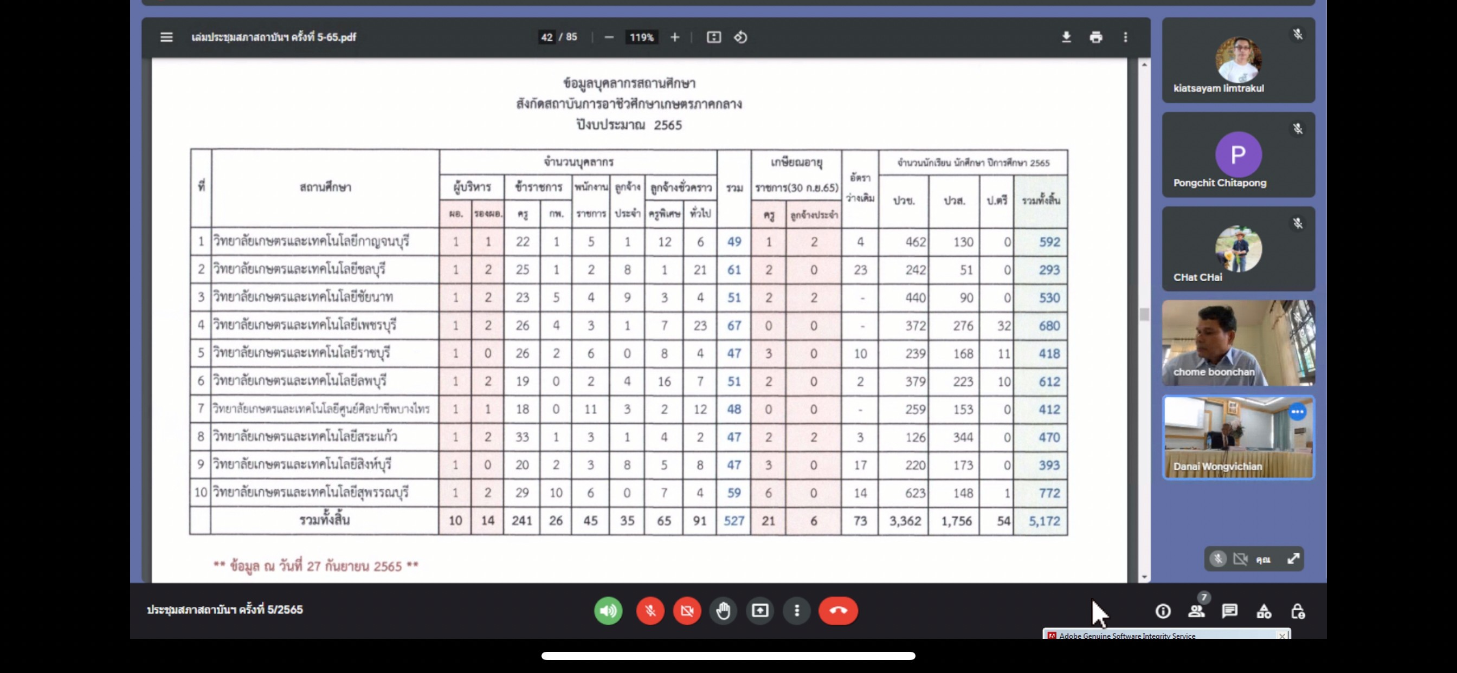The height and width of the screenshot is (673, 1457).
Task: Expand the self-view tile
Action: click(x=1293, y=559)
